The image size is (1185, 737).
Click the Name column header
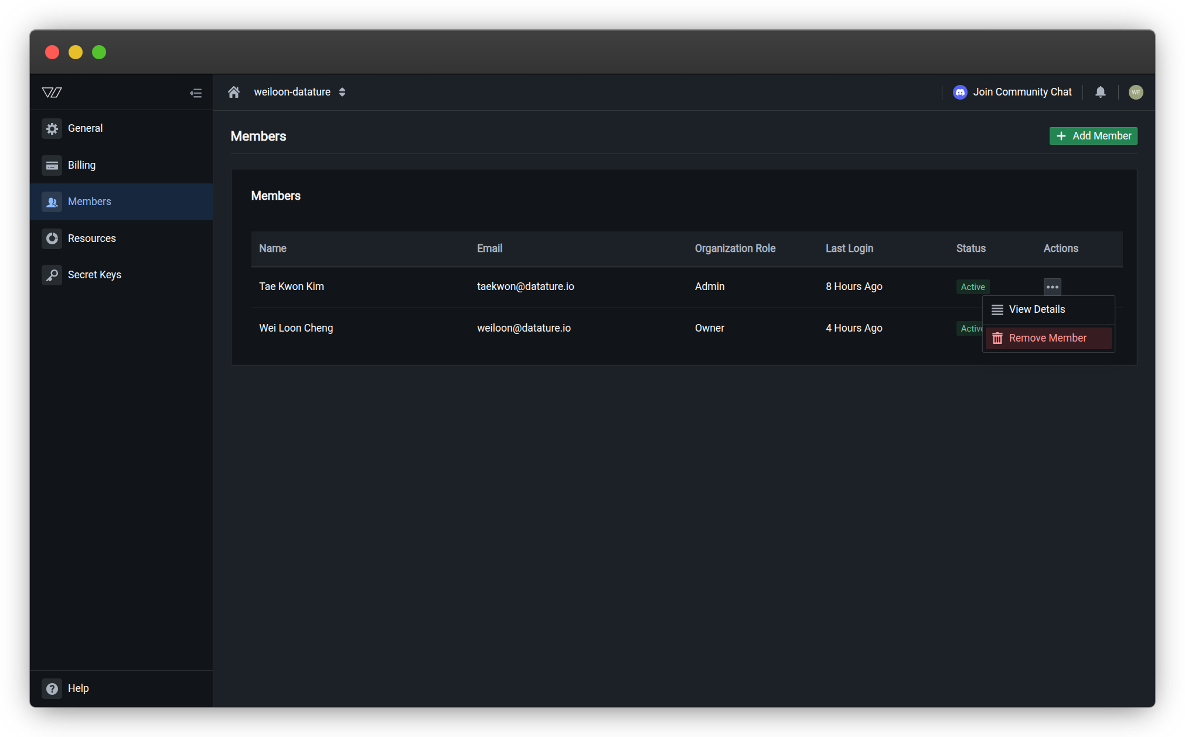click(273, 248)
